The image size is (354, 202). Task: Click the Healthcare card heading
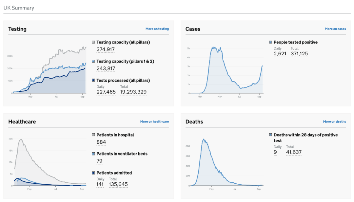22,122
